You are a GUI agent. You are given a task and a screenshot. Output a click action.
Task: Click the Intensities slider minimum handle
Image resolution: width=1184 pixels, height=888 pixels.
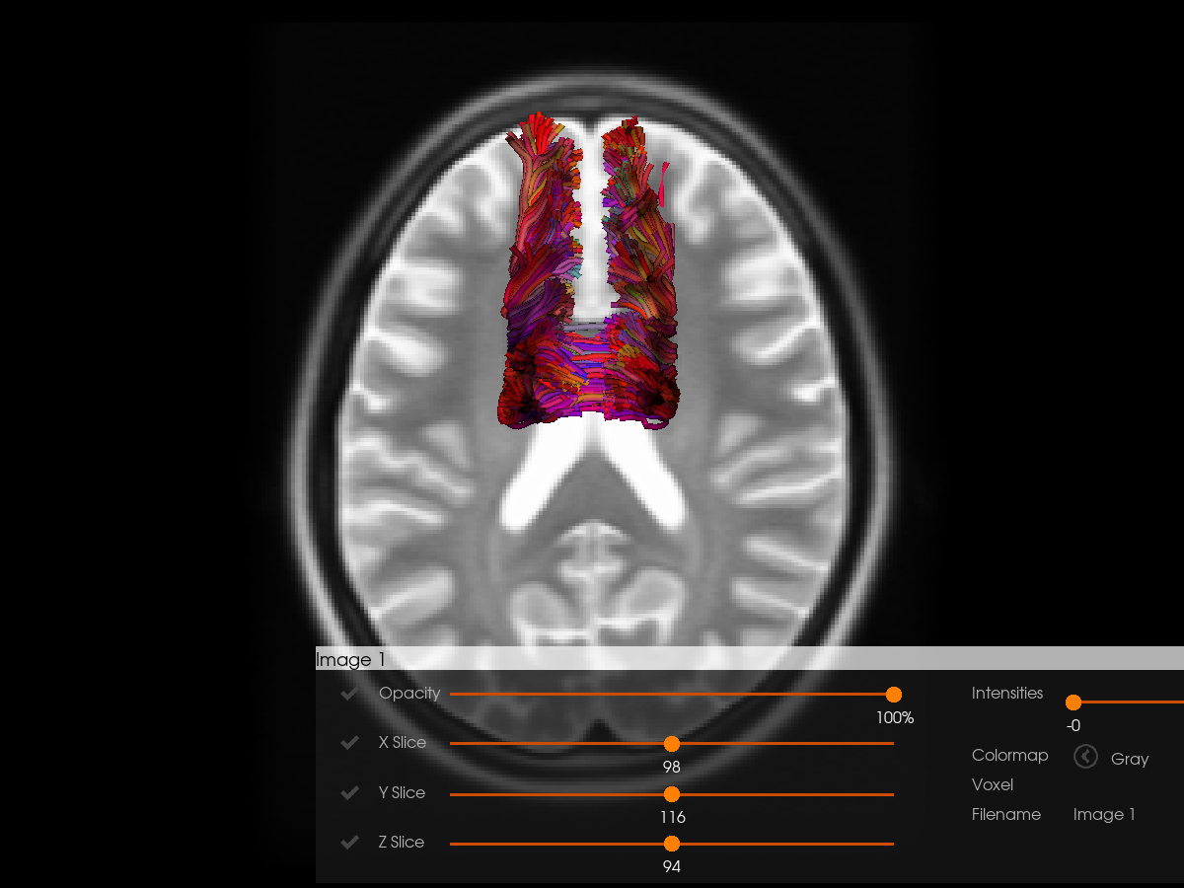pos(1073,703)
